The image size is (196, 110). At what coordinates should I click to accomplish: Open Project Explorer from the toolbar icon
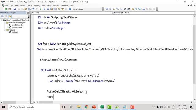[55, 9]
